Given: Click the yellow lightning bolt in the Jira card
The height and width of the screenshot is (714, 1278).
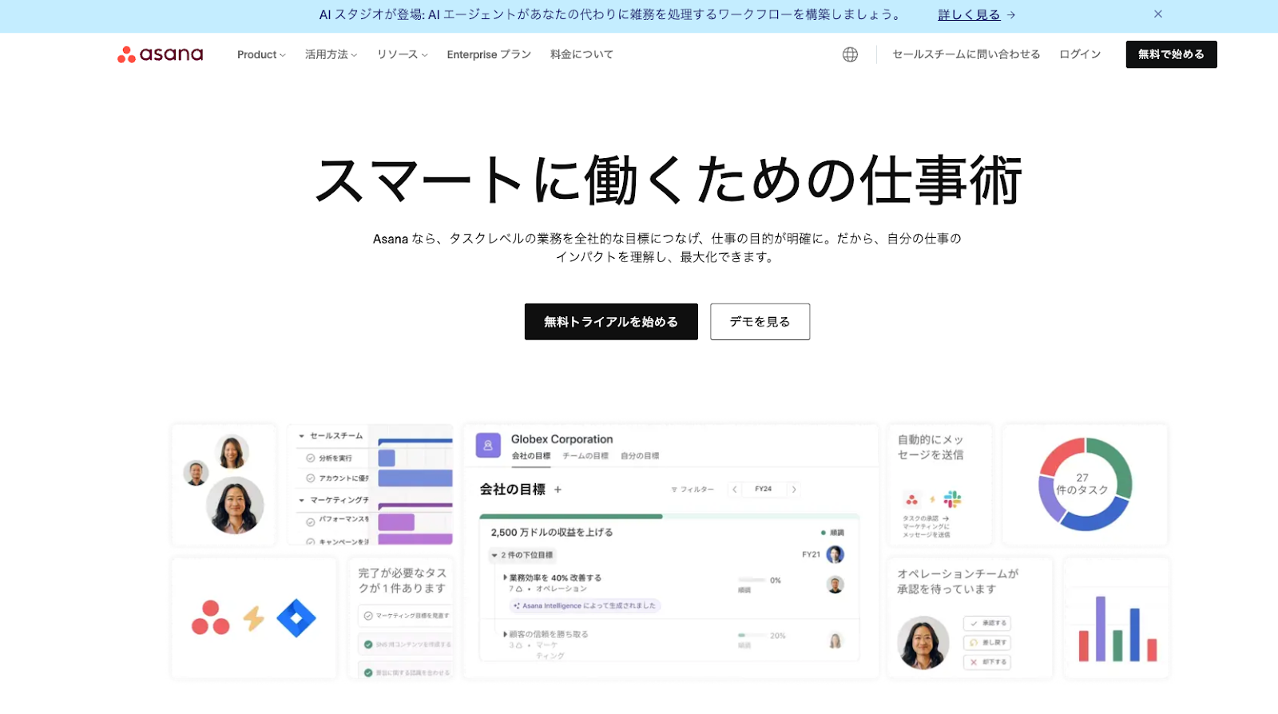Looking at the screenshot, I should pos(254,618).
